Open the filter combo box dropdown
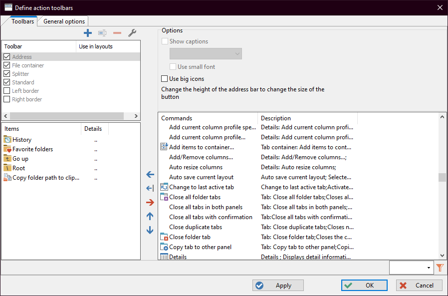The width and height of the screenshot is (448, 296). (x=429, y=268)
